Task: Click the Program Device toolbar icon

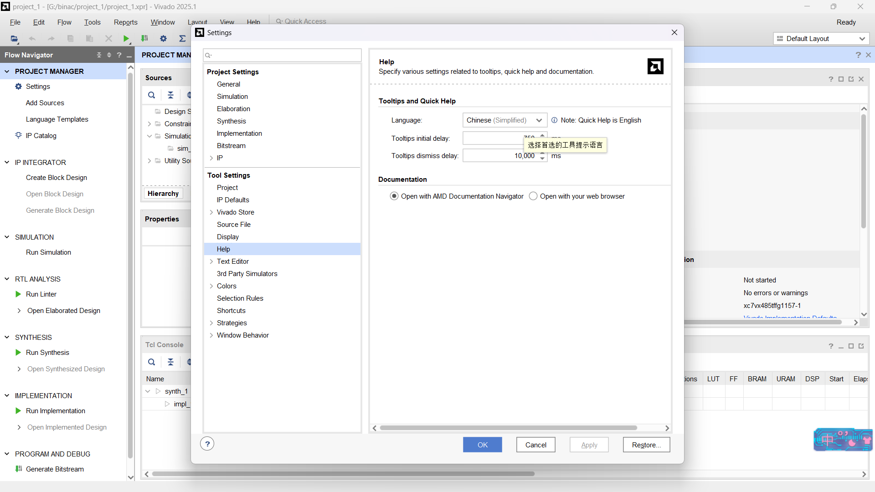Action: click(x=144, y=39)
